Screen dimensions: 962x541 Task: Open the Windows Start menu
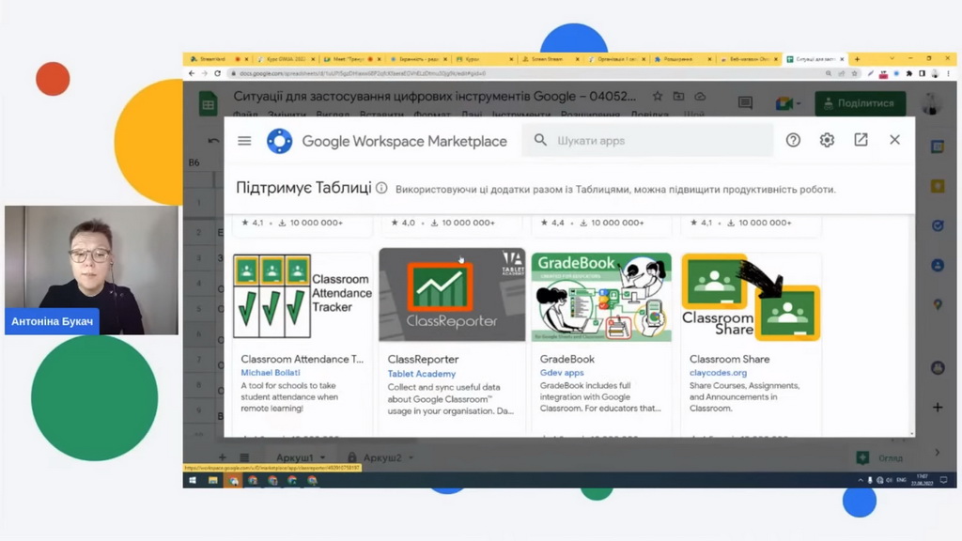click(x=192, y=480)
